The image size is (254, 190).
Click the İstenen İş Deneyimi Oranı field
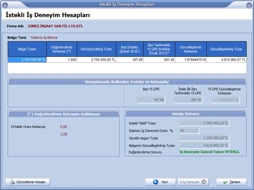pos(189,131)
